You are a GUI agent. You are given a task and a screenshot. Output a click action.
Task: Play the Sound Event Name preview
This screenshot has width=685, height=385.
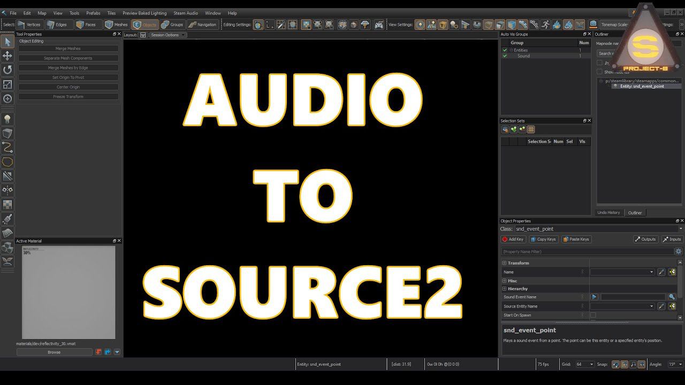[594, 297]
